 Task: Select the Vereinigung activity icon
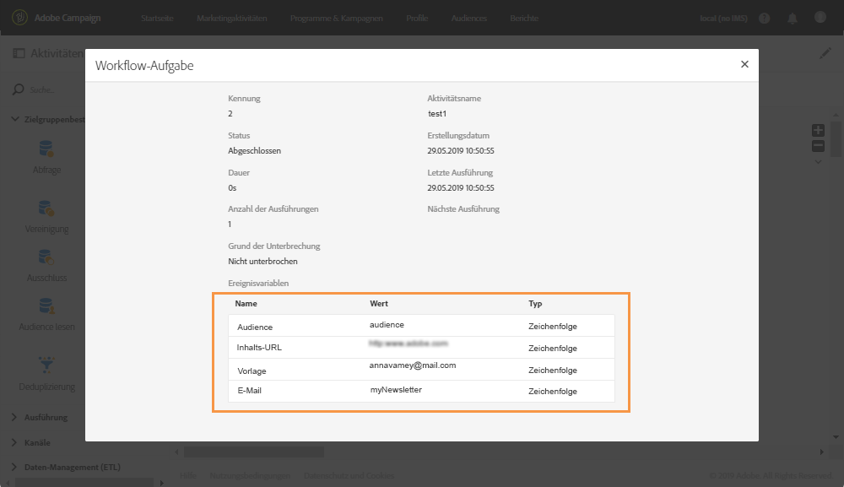pyautogui.click(x=46, y=208)
